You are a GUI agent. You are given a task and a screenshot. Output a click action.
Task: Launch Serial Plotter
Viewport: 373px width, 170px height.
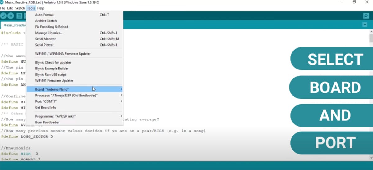[75, 45]
